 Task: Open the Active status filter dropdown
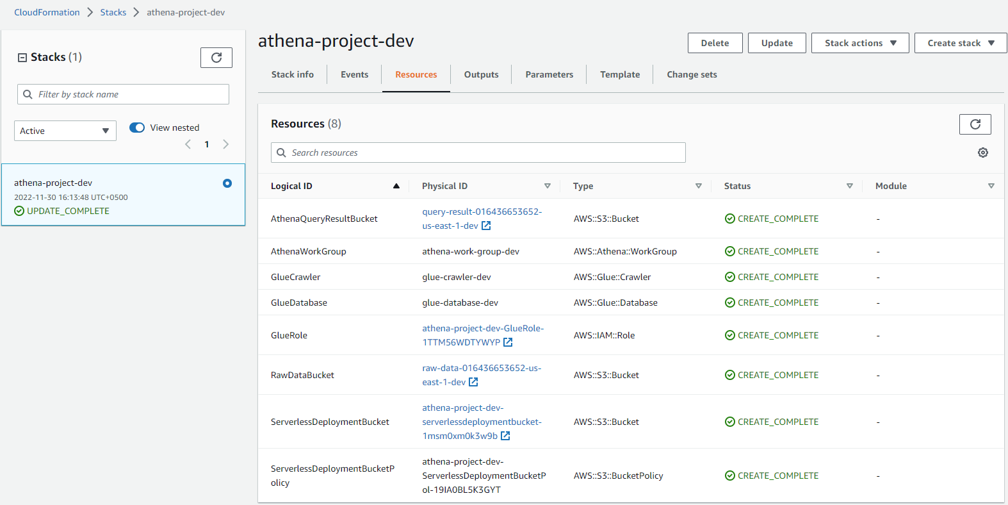[x=65, y=131]
